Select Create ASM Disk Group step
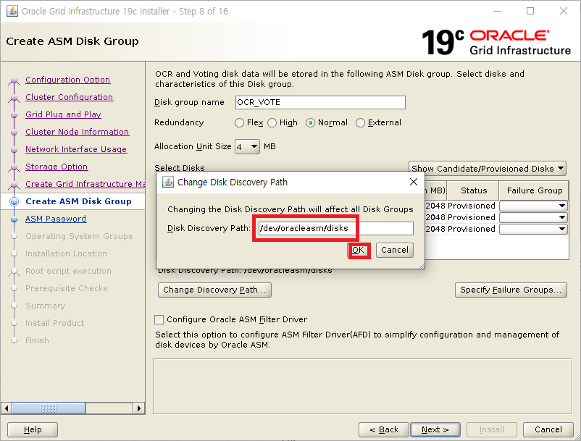The width and height of the screenshot is (581, 441). point(78,201)
